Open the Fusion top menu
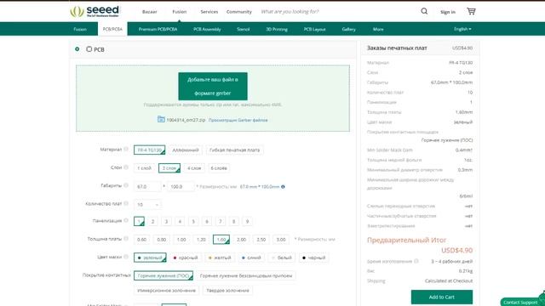 pyautogui.click(x=180, y=12)
